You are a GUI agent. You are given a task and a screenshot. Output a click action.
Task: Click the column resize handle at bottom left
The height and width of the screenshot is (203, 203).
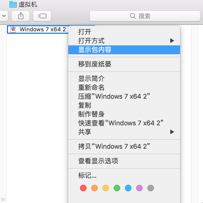point(3,199)
